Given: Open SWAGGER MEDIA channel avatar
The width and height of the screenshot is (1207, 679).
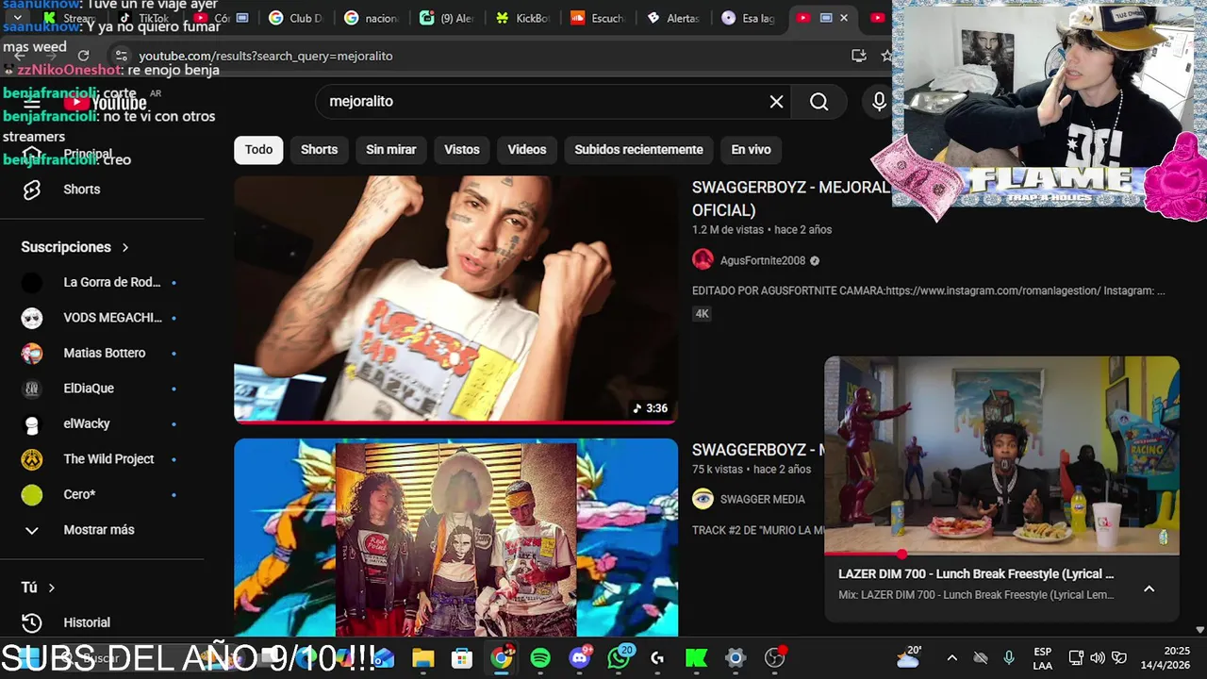Looking at the screenshot, I should (703, 499).
